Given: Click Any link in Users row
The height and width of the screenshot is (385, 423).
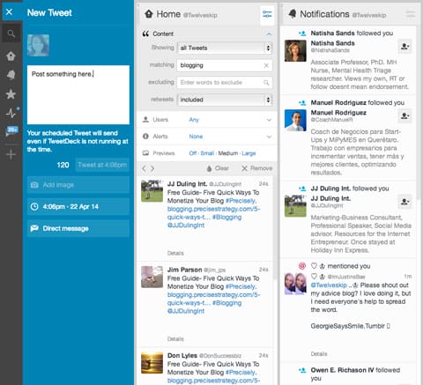Looking at the screenshot, I should coord(194,120).
